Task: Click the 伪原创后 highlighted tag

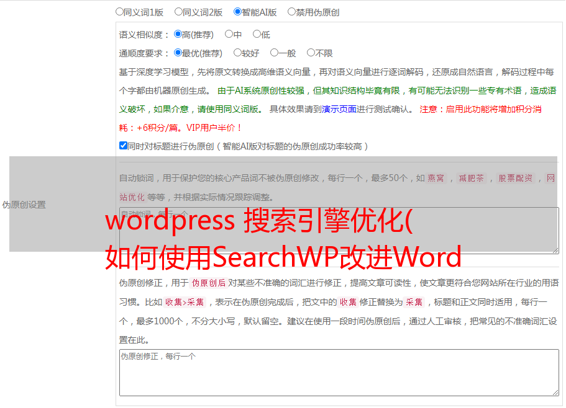Action: 209,283
